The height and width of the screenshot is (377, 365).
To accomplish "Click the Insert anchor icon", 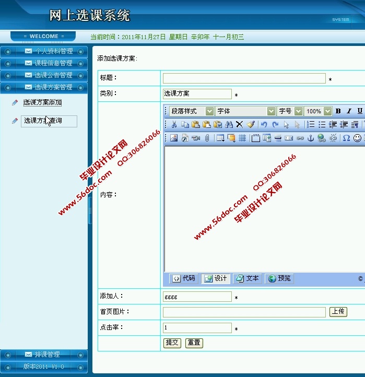I will click(x=311, y=138).
